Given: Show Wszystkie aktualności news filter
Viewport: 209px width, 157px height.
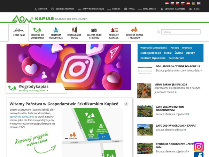Looking at the screenshot, I should point(154,48).
